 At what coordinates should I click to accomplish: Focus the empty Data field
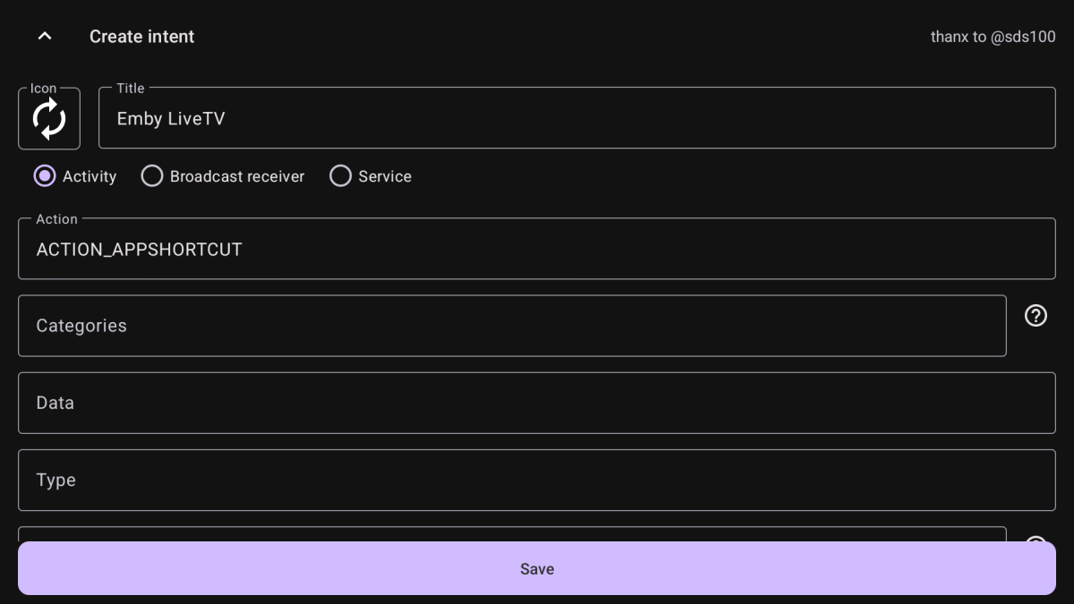pyautogui.click(x=537, y=404)
